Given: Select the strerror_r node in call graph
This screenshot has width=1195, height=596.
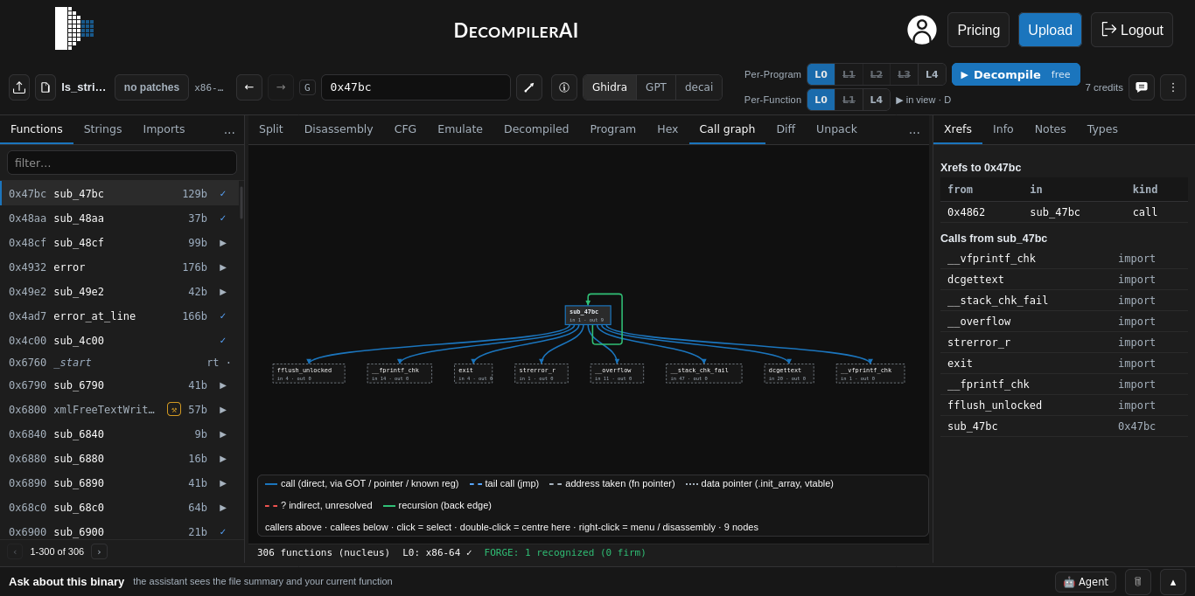Looking at the screenshot, I should coord(542,373).
